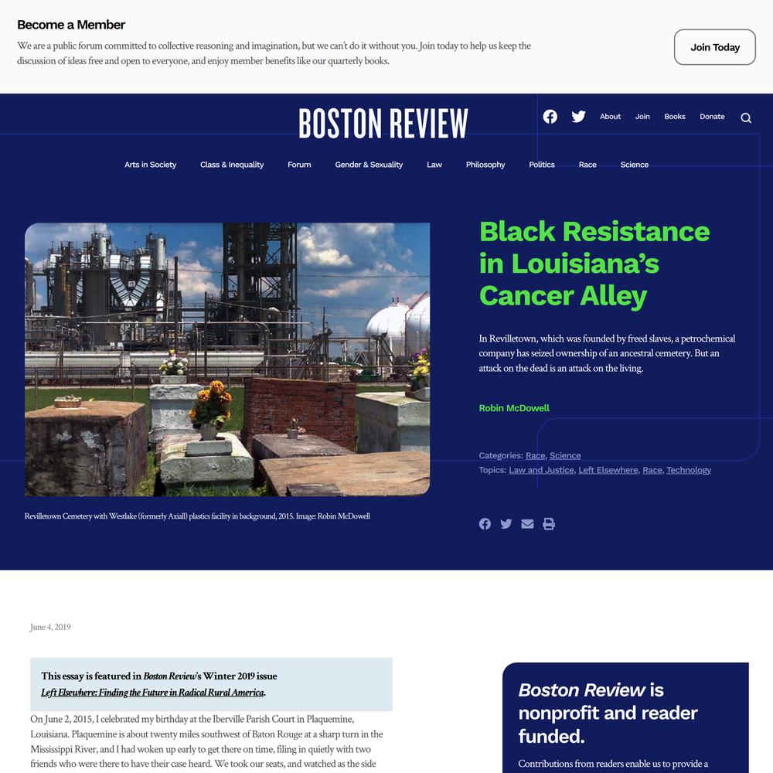Click the Revilletown Cemetery article photo

click(227, 359)
